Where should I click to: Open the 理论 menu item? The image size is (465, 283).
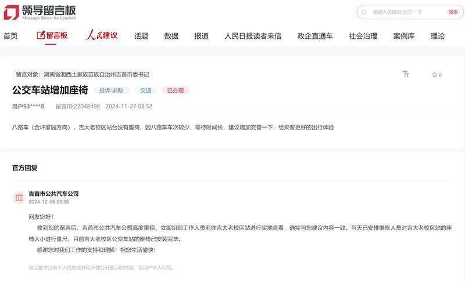coord(438,36)
